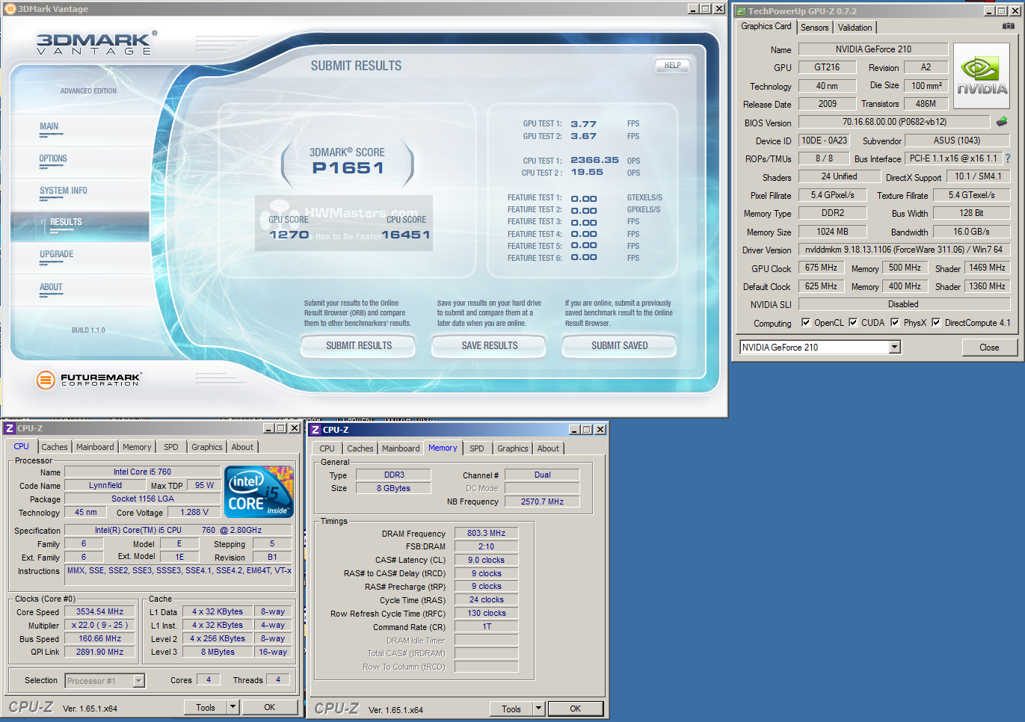The image size is (1025, 722).
Task: Click the Intel Core i5 760 name field
Action: (142, 472)
